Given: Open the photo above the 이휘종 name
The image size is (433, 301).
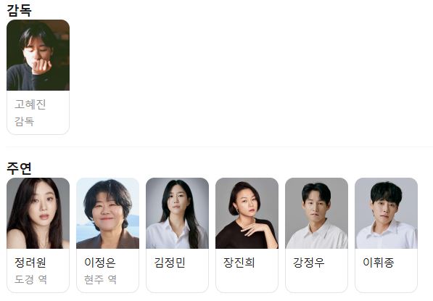Looking at the screenshot, I should 386,213.
